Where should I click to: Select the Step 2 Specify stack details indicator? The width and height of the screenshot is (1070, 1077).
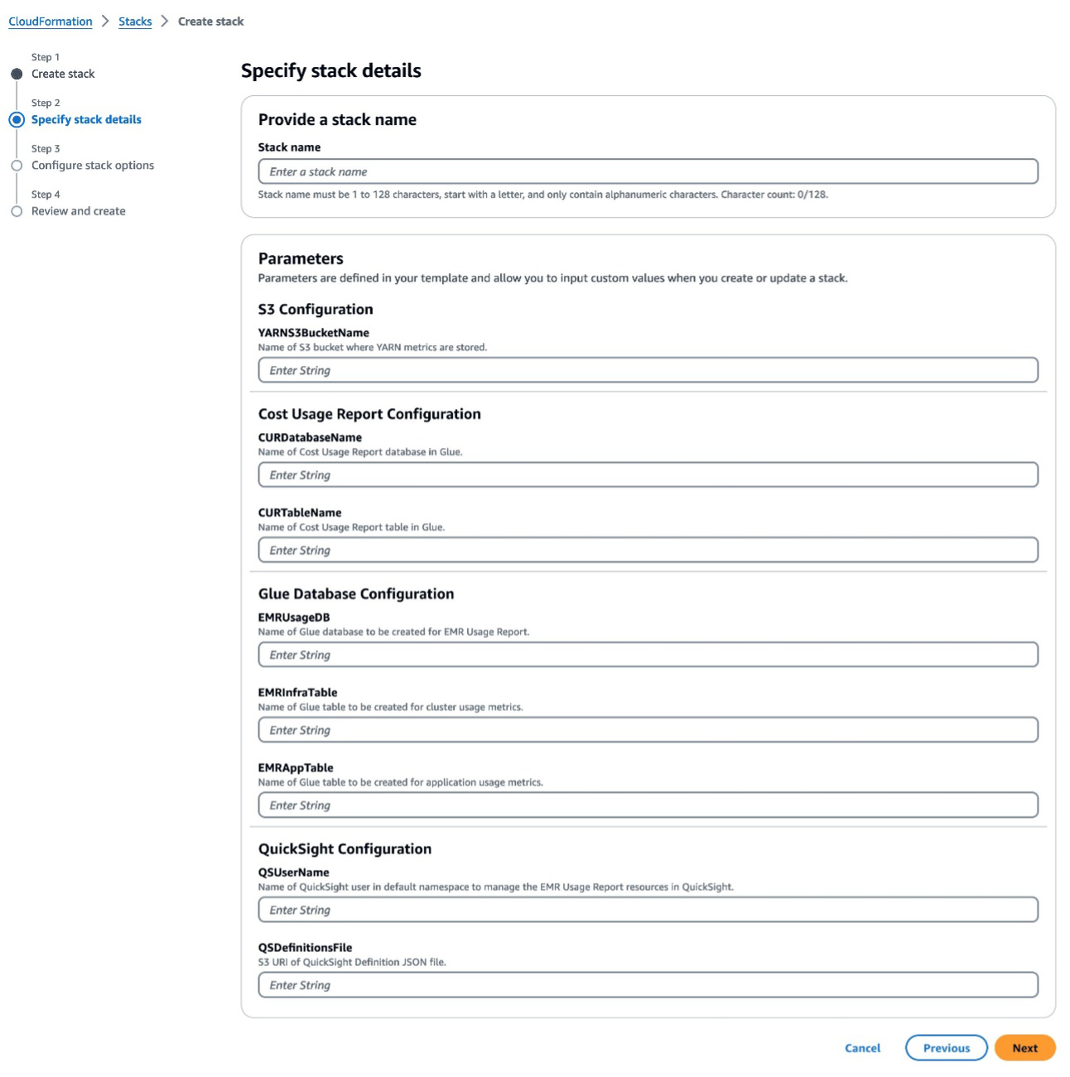click(17, 119)
